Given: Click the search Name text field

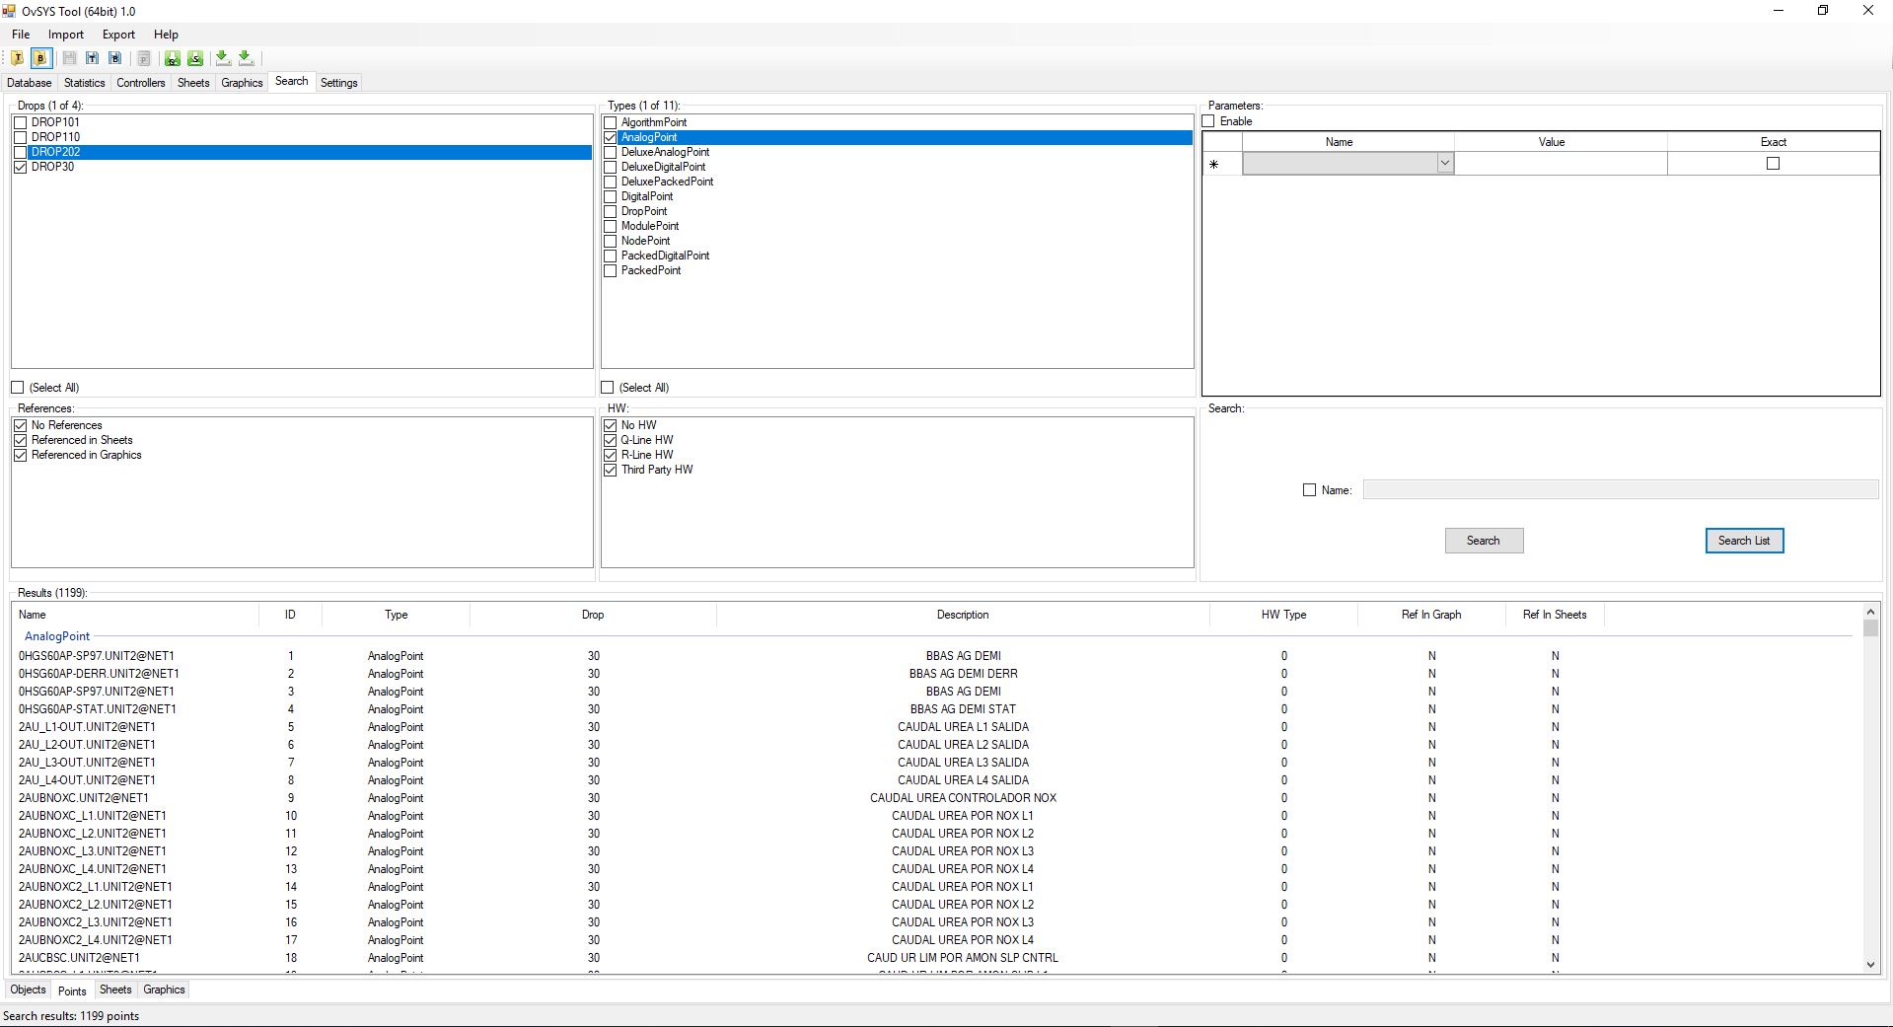Looking at the screenshot, I should tap(1621, 490).
